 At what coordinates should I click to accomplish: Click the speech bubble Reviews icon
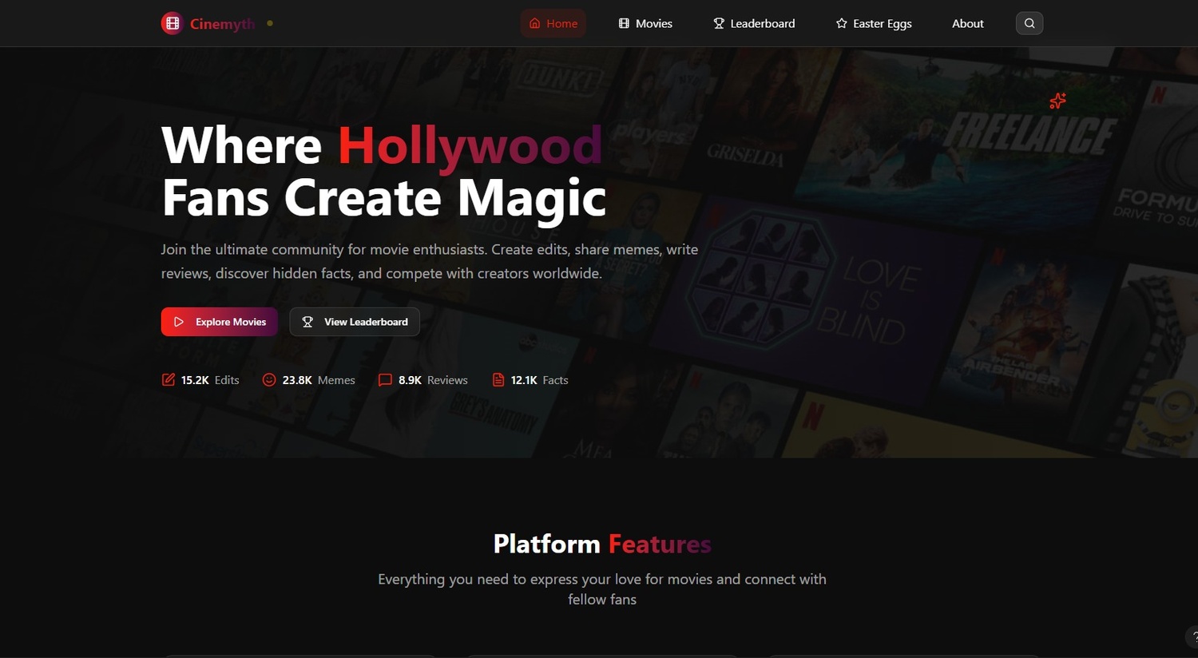385,380
